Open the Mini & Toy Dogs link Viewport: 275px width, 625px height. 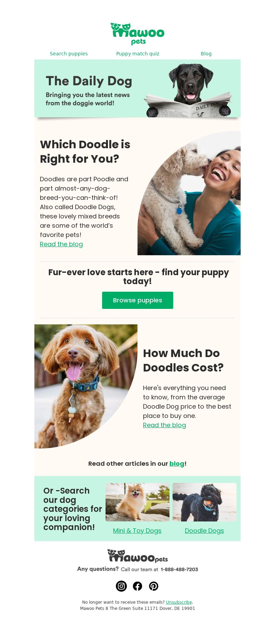point(137,531)
